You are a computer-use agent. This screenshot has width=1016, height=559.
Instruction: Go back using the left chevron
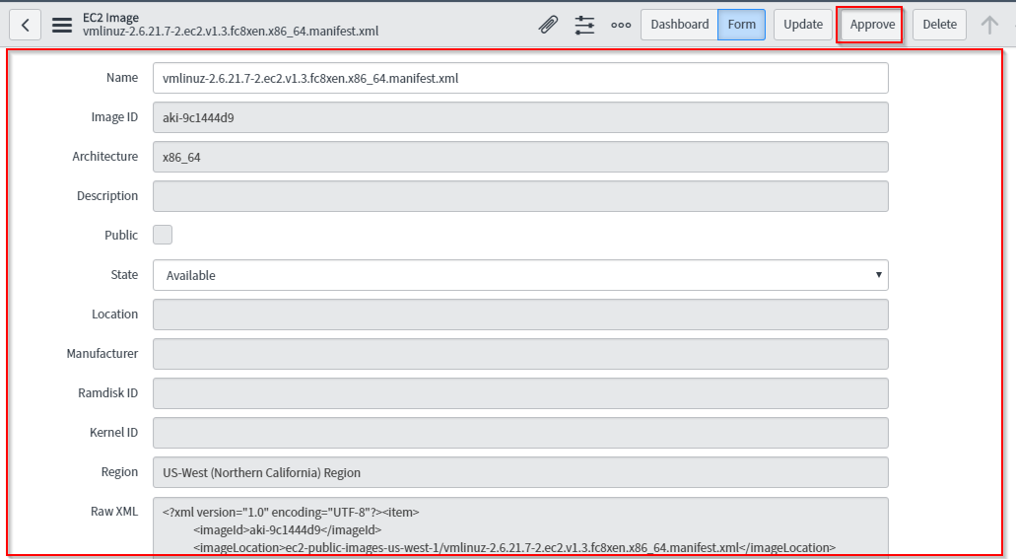(26, 25)
